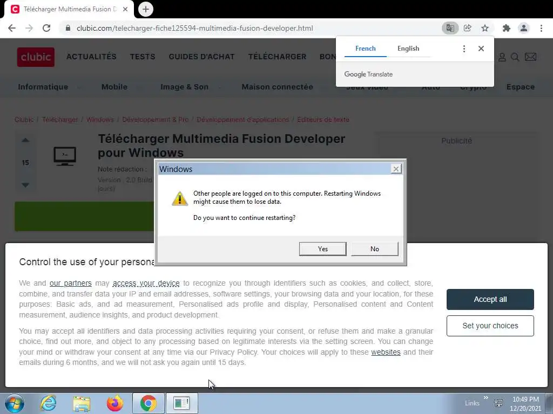
Task: Open TÉLÉCHARGER menu item
Action: (277, 57)
